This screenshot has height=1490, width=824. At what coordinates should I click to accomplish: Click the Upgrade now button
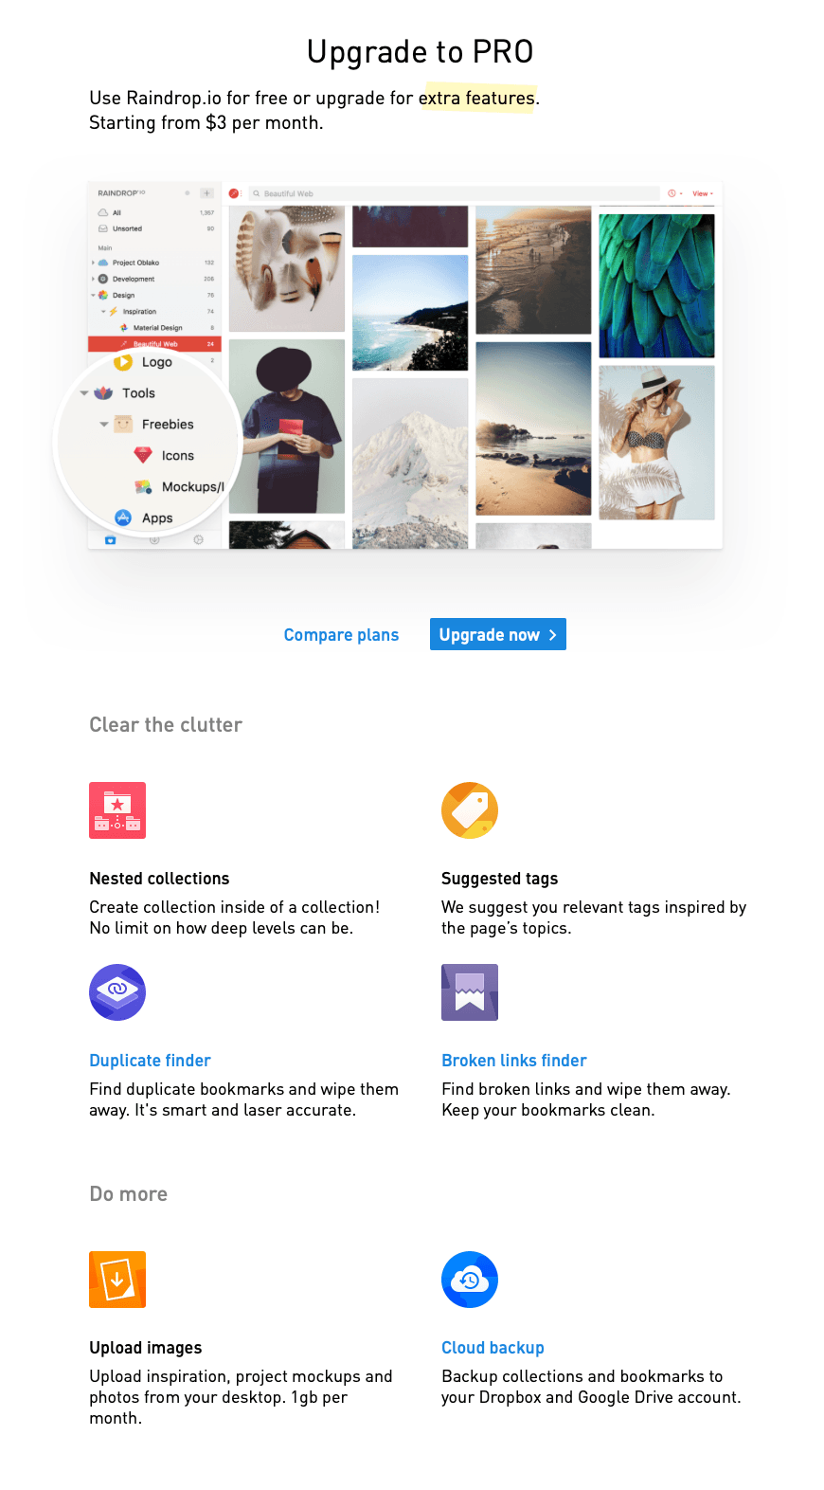point(498,635)
